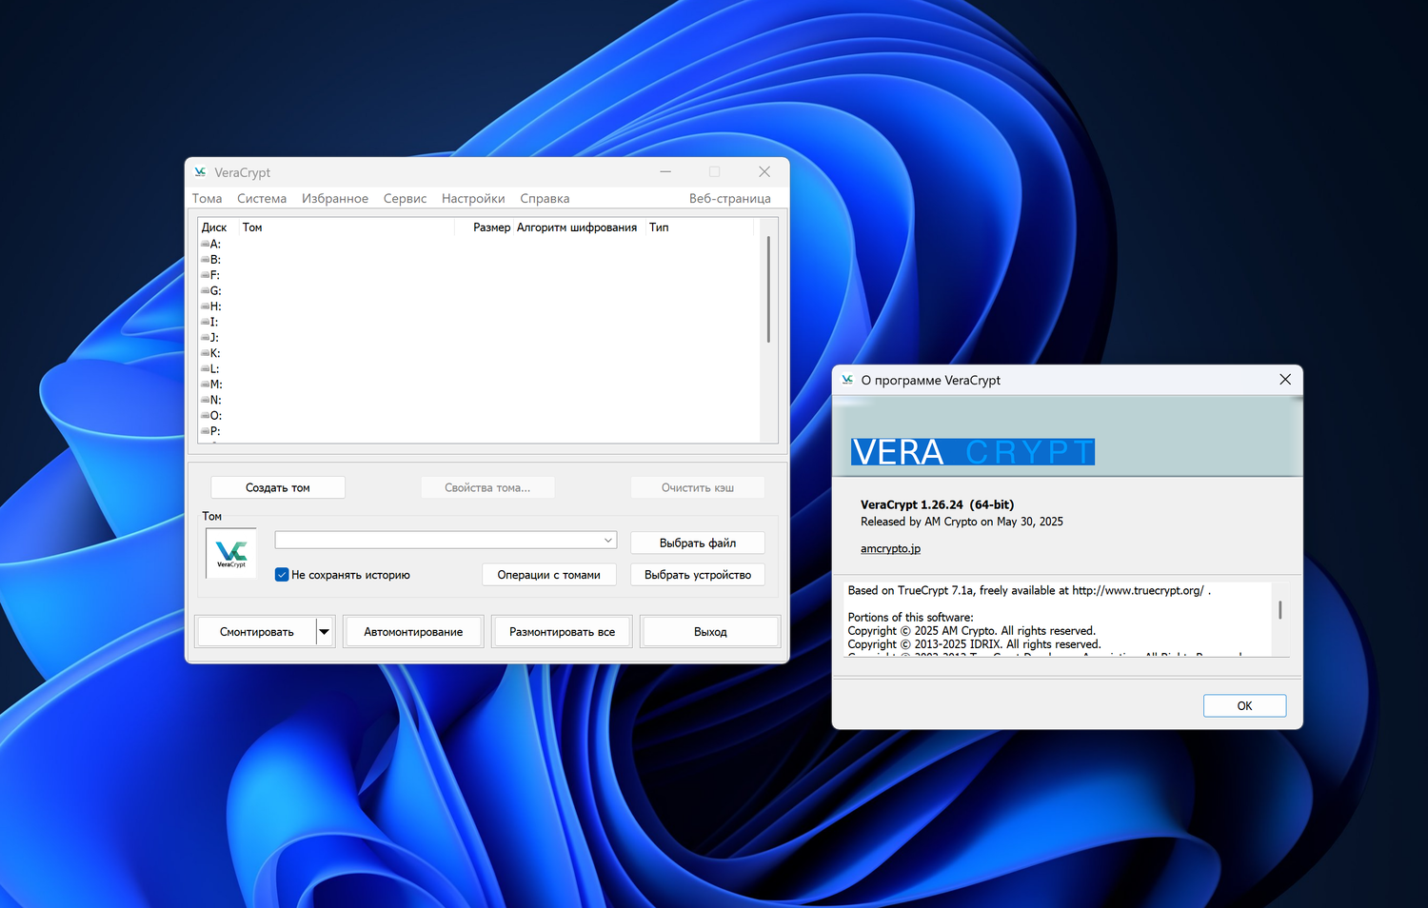This screenshot has height=908, width=1428.
Task: Open the Сервис menu
Action: click(x=406, y=199)
